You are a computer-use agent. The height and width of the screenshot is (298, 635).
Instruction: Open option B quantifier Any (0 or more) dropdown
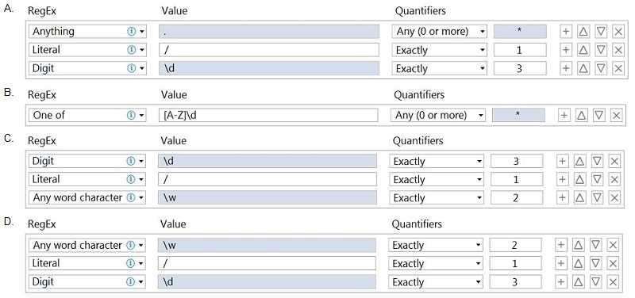tap(438, 115)
